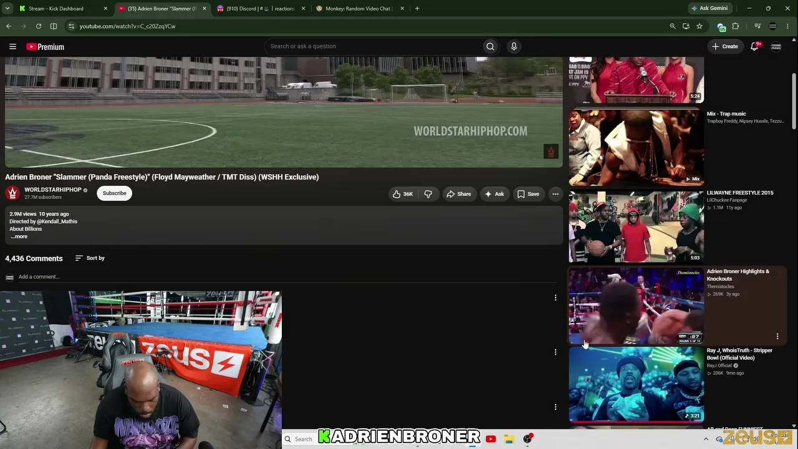Click the Ask Gemini button
Screen dimensions: 798x449
[x=709, y=9]
